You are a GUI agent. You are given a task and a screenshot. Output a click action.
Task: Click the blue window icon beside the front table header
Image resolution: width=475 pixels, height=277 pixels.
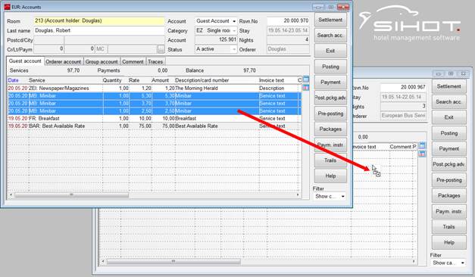coord(306,79)
